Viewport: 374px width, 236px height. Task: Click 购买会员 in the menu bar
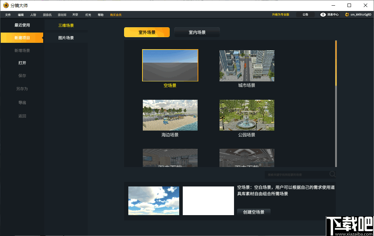coord(116,15)
